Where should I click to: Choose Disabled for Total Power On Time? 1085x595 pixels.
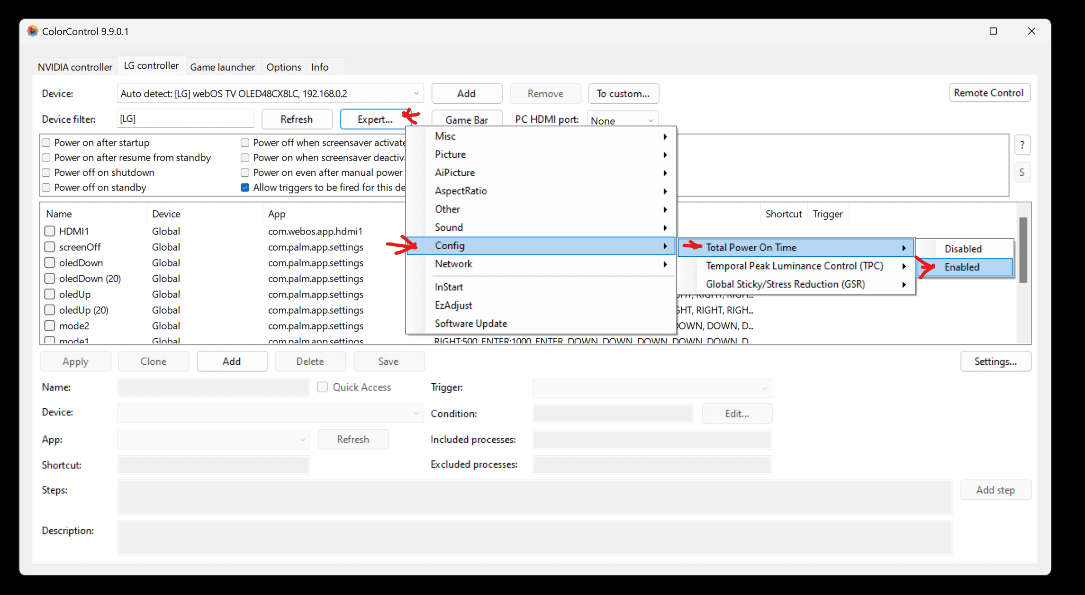[964, 249]
